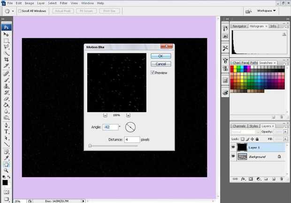Screen dimensions: 291x203
Task: Click OK in Motion Blur dialog
Action: point(161,56)
